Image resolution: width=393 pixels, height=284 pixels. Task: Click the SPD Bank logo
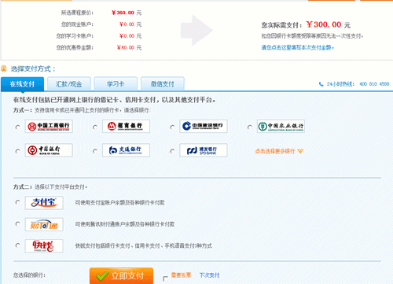coord(204,150)
